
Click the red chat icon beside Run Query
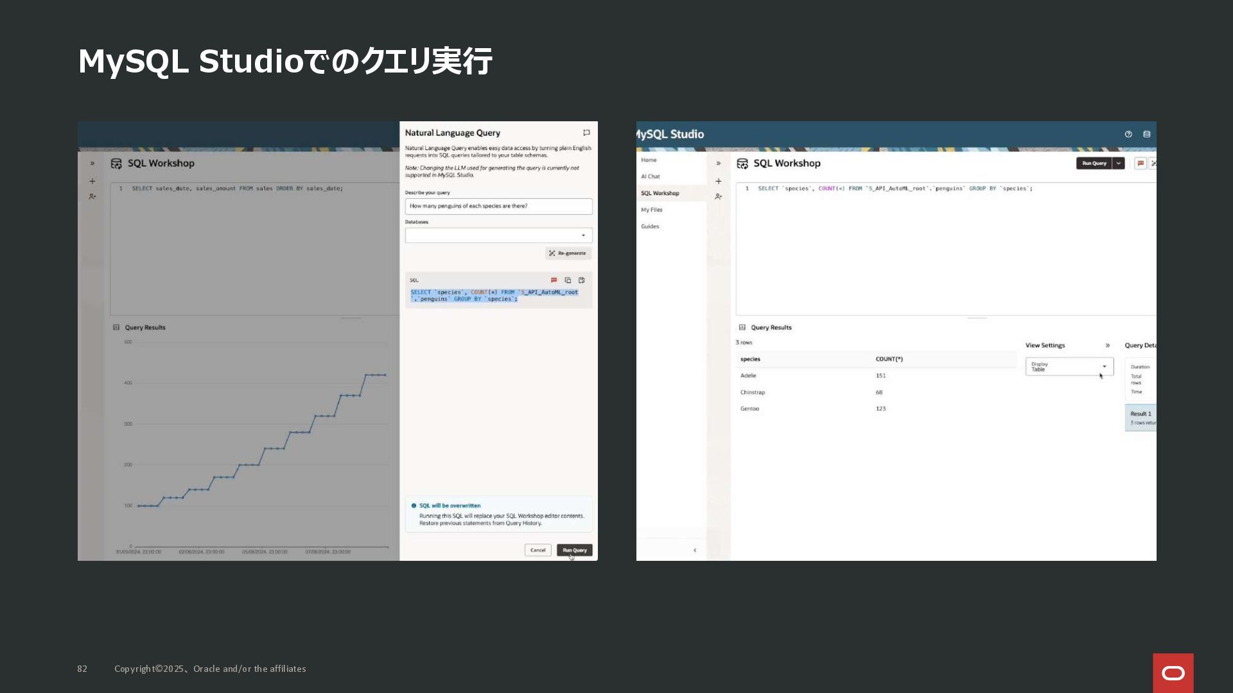pos(1141,163)
